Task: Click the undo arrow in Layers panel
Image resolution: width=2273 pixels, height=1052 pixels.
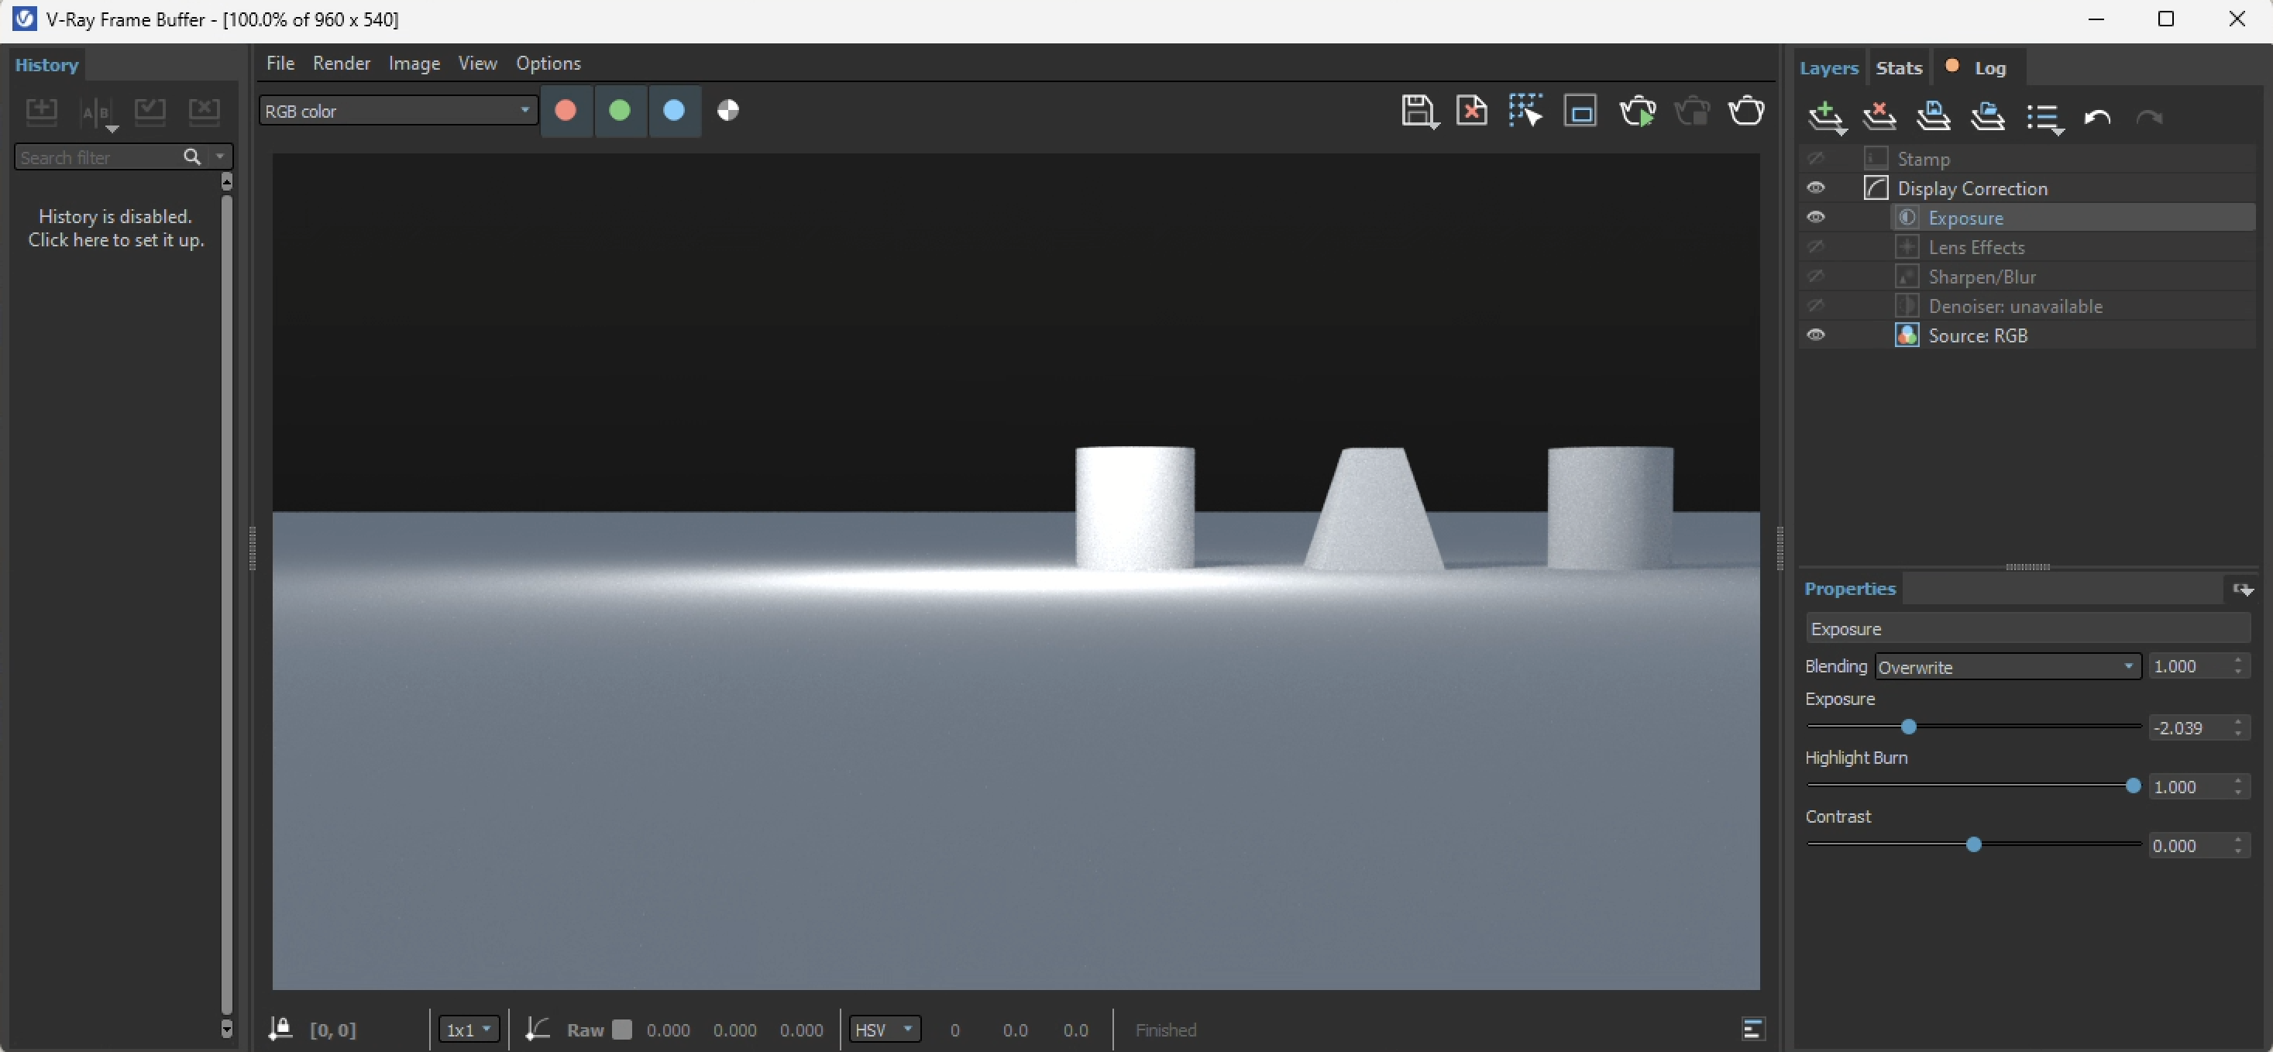Action: coord(2096,118)
